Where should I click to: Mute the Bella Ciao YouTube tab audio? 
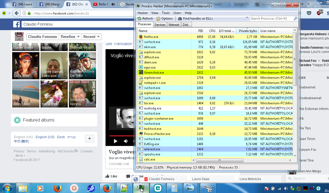pos(113,4)
